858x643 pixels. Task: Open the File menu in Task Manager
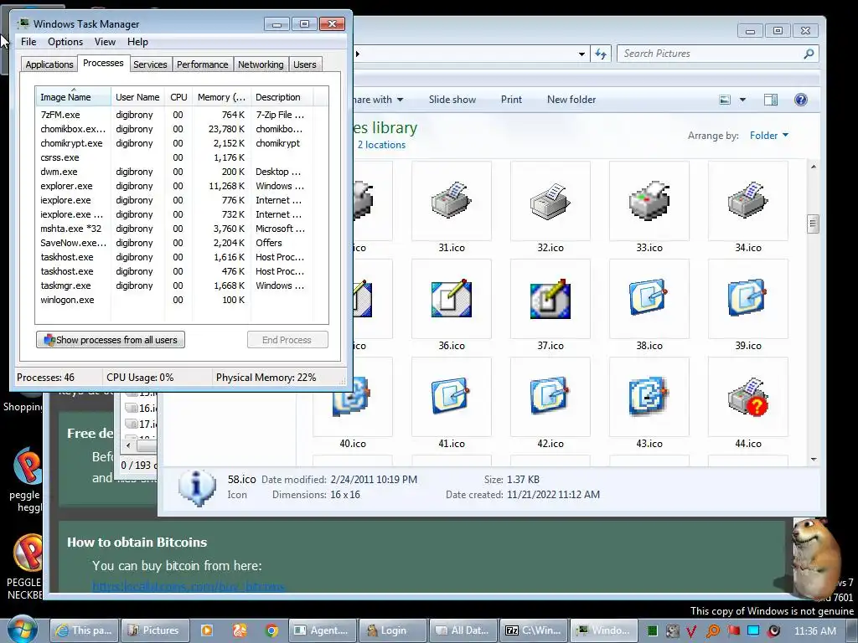tap(28, 42)
